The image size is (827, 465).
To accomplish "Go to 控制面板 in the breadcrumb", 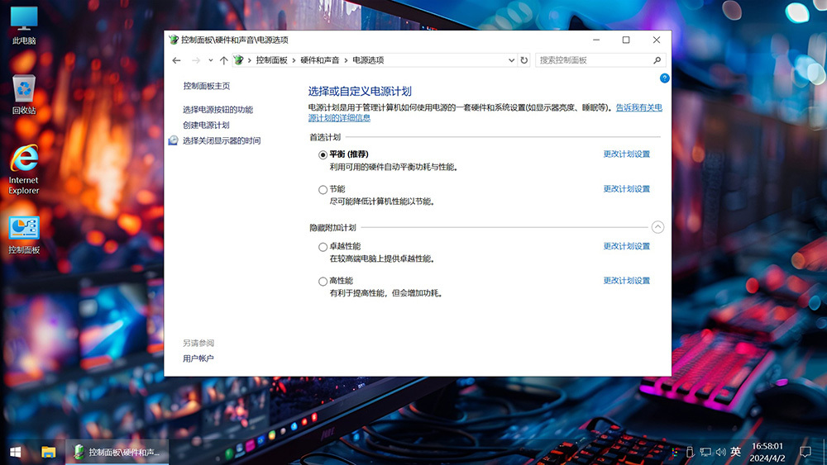I will click(271, 60).
